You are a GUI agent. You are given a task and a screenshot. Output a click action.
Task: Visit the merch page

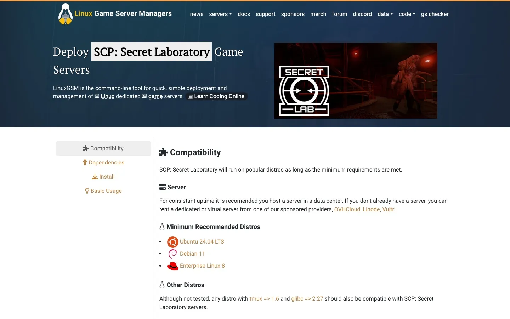pos(318,14)
